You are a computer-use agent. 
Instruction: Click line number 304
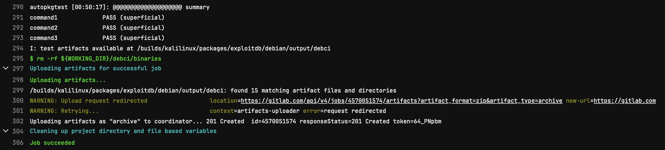(18, 131)
